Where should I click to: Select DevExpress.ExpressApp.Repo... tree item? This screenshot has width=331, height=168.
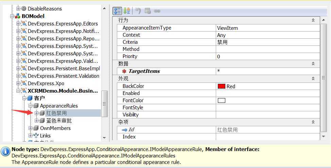[63, 39]
